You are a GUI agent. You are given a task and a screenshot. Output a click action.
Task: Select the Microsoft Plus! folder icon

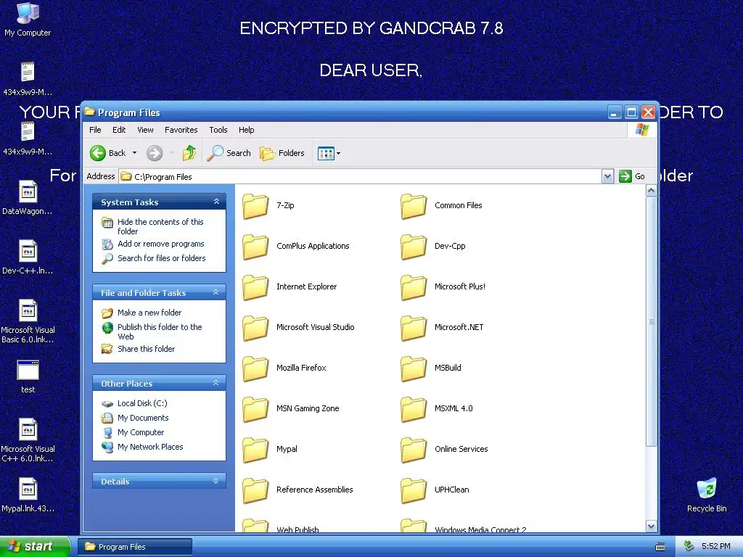click(x=414, y=287)
